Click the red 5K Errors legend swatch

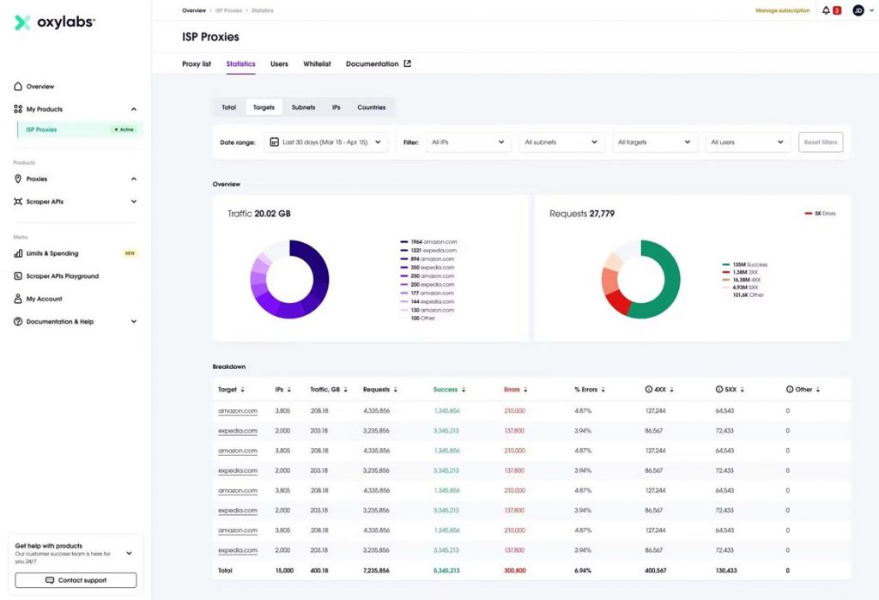(809, 214)
